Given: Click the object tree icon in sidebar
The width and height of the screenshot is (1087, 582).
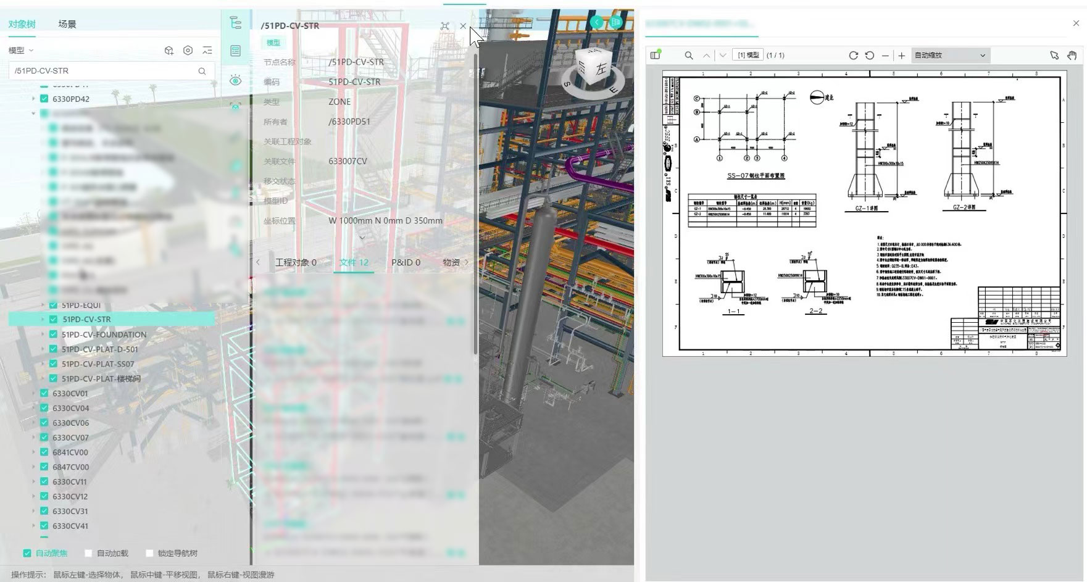Looking at the screenshot, I should click(x=235, y=23).
